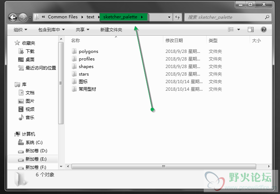This screenshot has width=280, height=194.
Task: Select the 常用型材 folder icon
Action: pos(74,89)
